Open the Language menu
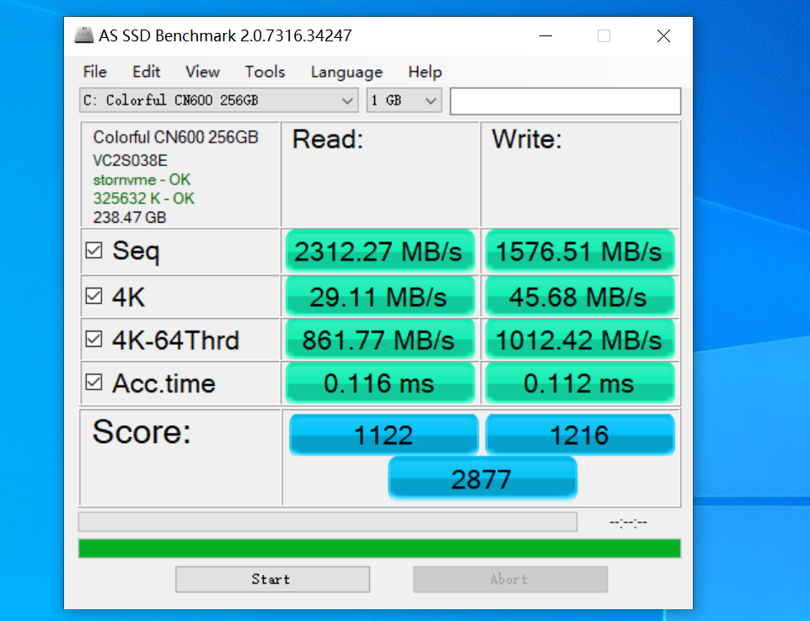 [x=346, y=72]
